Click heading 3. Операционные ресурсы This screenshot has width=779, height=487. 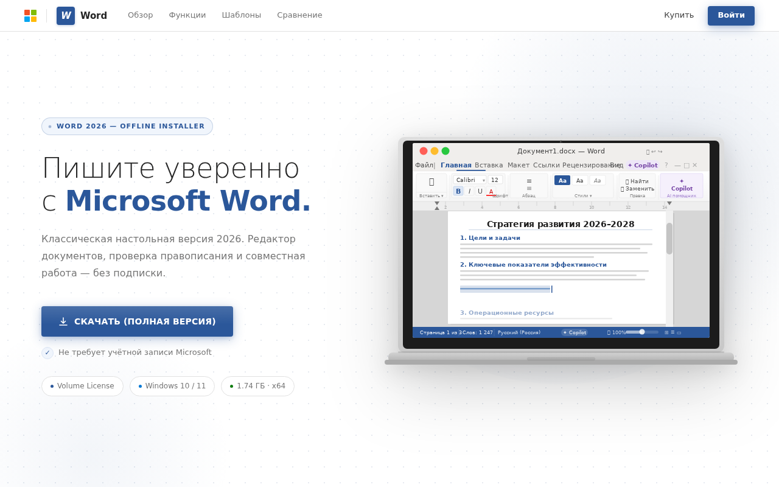coord(507,313)
